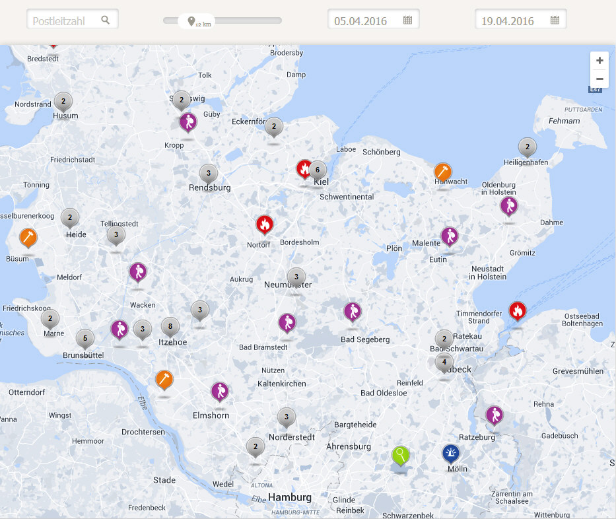Select the red fire marker near Nortorf
The width and height of the screenshot is (616, 519).
pos(264,225)
